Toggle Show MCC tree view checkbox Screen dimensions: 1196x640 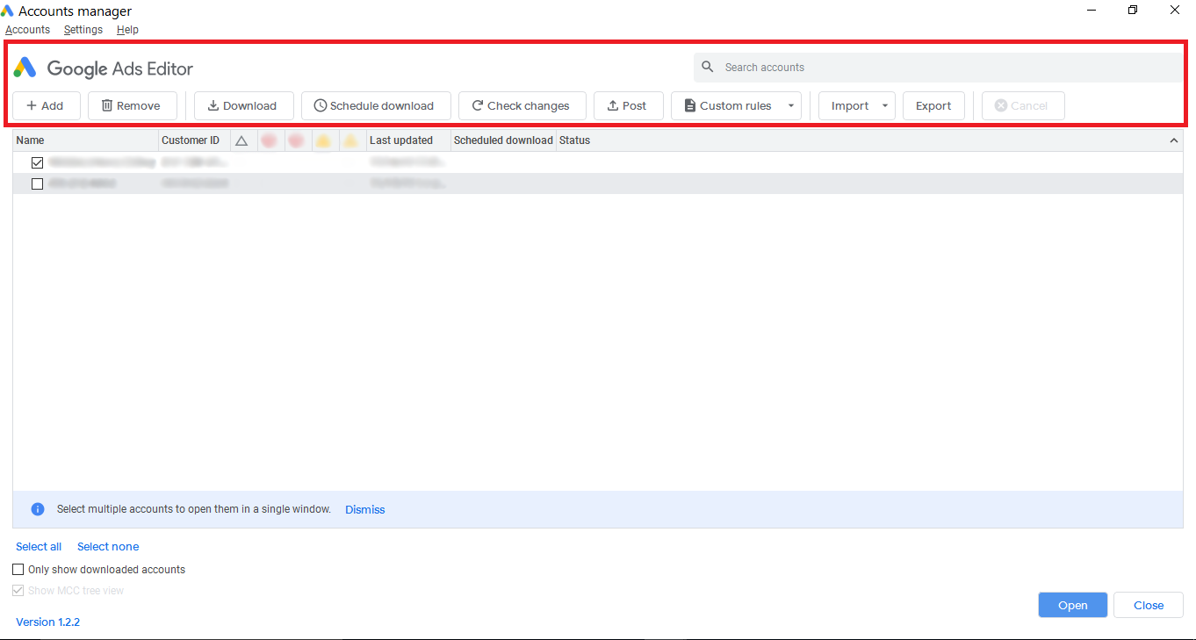[18, 591]
